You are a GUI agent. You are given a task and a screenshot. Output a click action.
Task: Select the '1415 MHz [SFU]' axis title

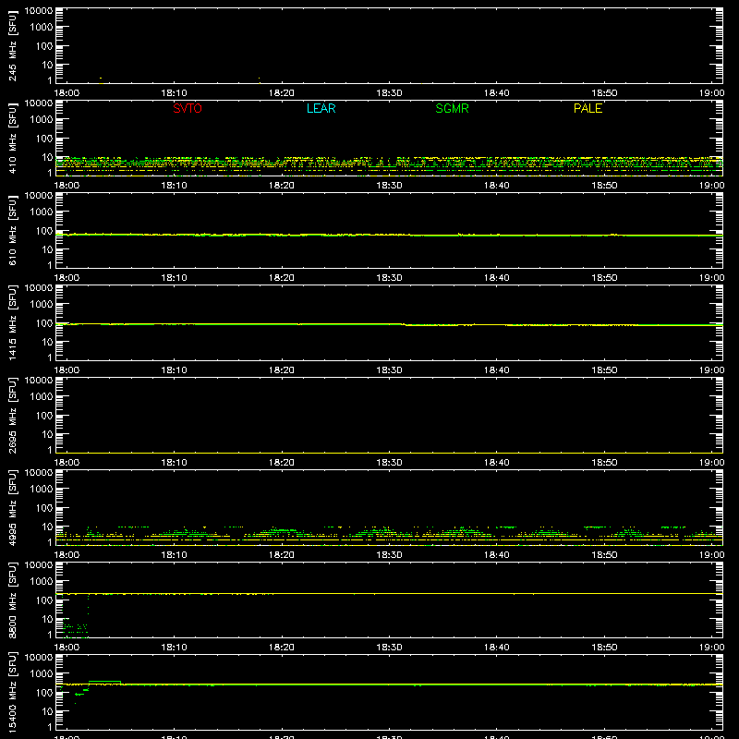pos(12,322)
